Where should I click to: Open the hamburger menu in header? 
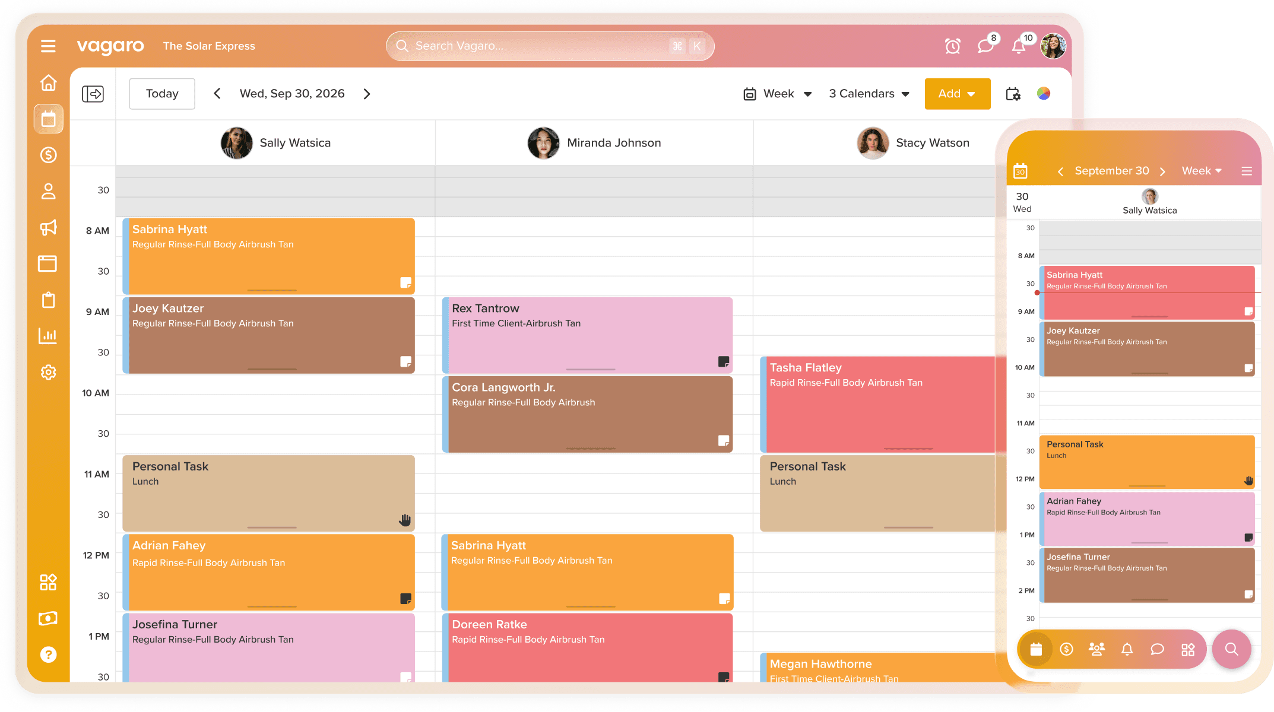click(x=48, y=46)
